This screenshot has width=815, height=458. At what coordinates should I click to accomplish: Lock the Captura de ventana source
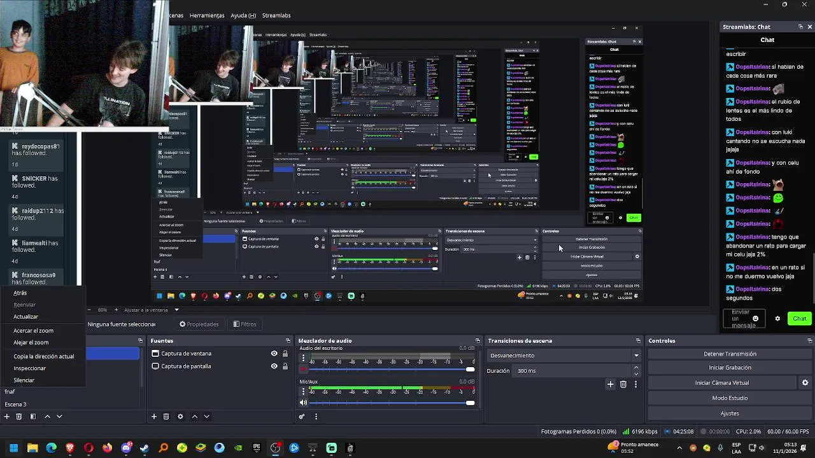click(x=285, y=354)
